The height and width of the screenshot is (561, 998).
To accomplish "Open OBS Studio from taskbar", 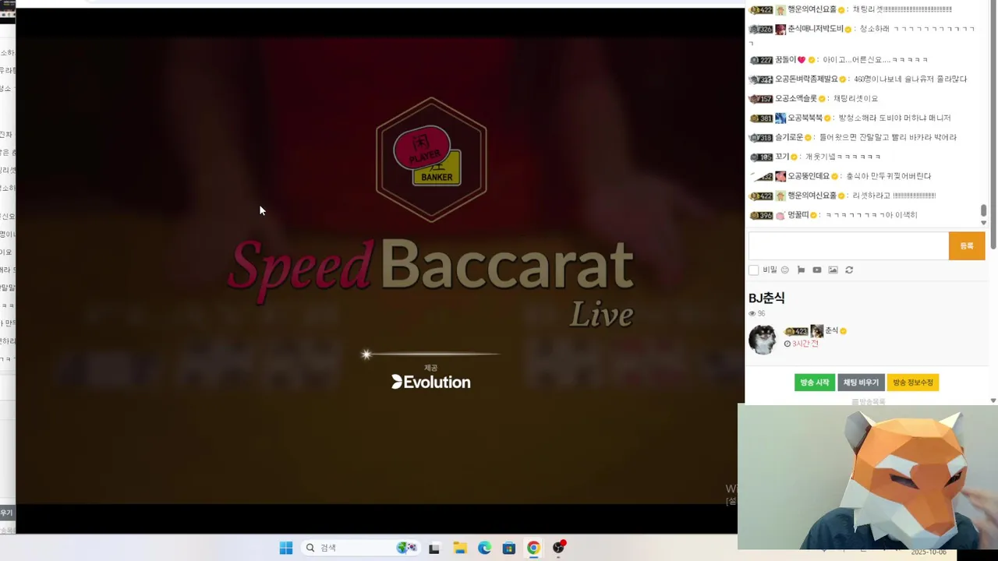I will (x=558, y=548).
